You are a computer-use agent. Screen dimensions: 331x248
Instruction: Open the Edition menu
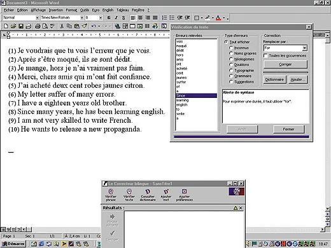pyautogui.click(x=22, y=10)
